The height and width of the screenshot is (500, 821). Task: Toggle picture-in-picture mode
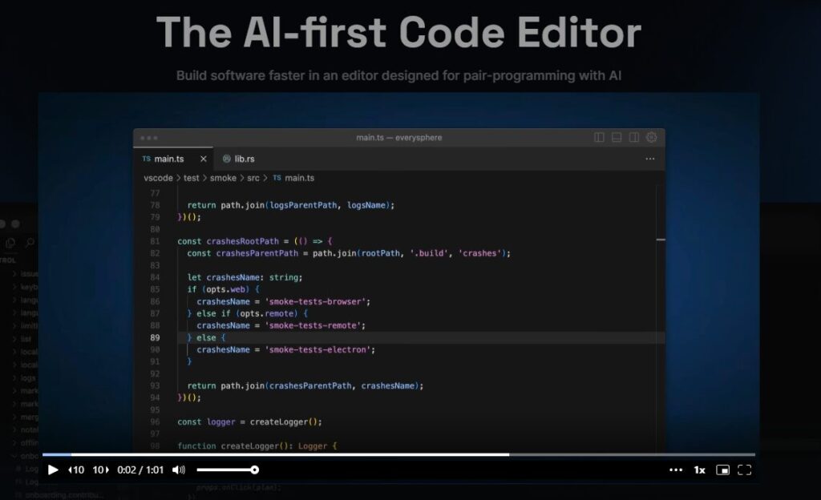pyautogui.click(x=722, y=470)
